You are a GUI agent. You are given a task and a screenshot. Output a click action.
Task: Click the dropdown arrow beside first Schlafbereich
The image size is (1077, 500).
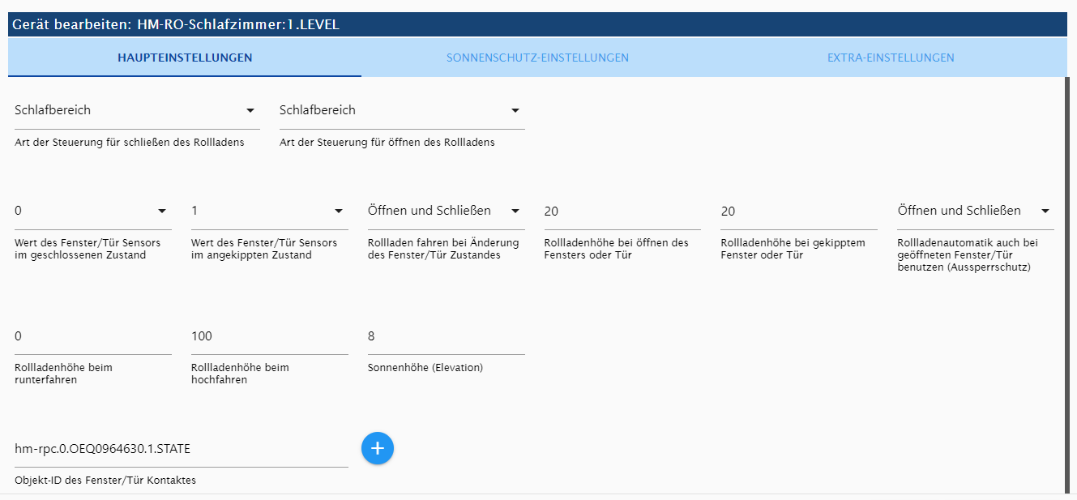(x=250, y=110)
